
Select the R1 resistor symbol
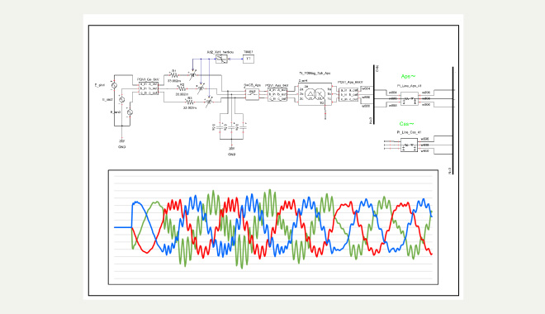174,74
